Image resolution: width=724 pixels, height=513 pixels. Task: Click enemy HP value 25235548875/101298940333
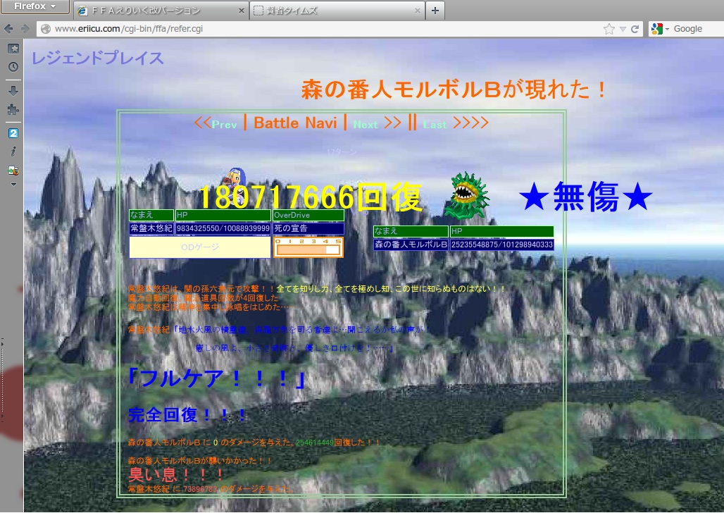pyautogui.click(x=502, y=245)
